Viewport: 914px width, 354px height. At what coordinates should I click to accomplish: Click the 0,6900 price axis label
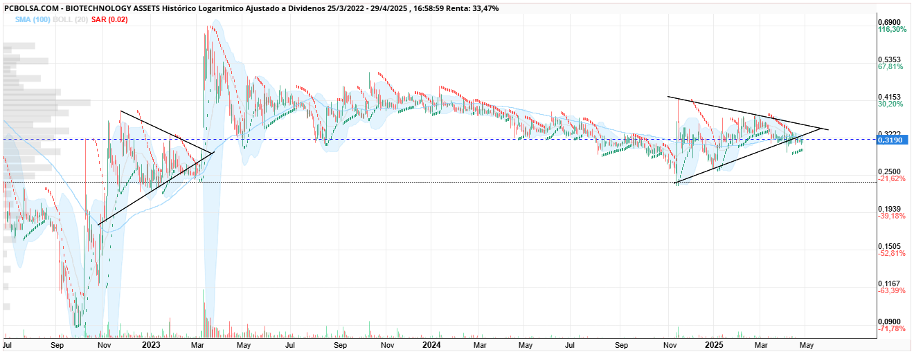[x=889, y=22]
